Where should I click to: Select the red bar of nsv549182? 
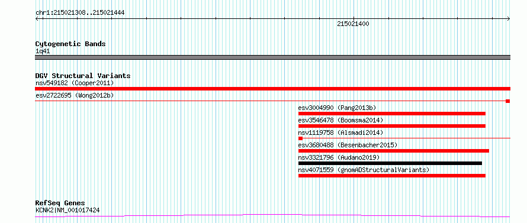click(x=272, y=89)
